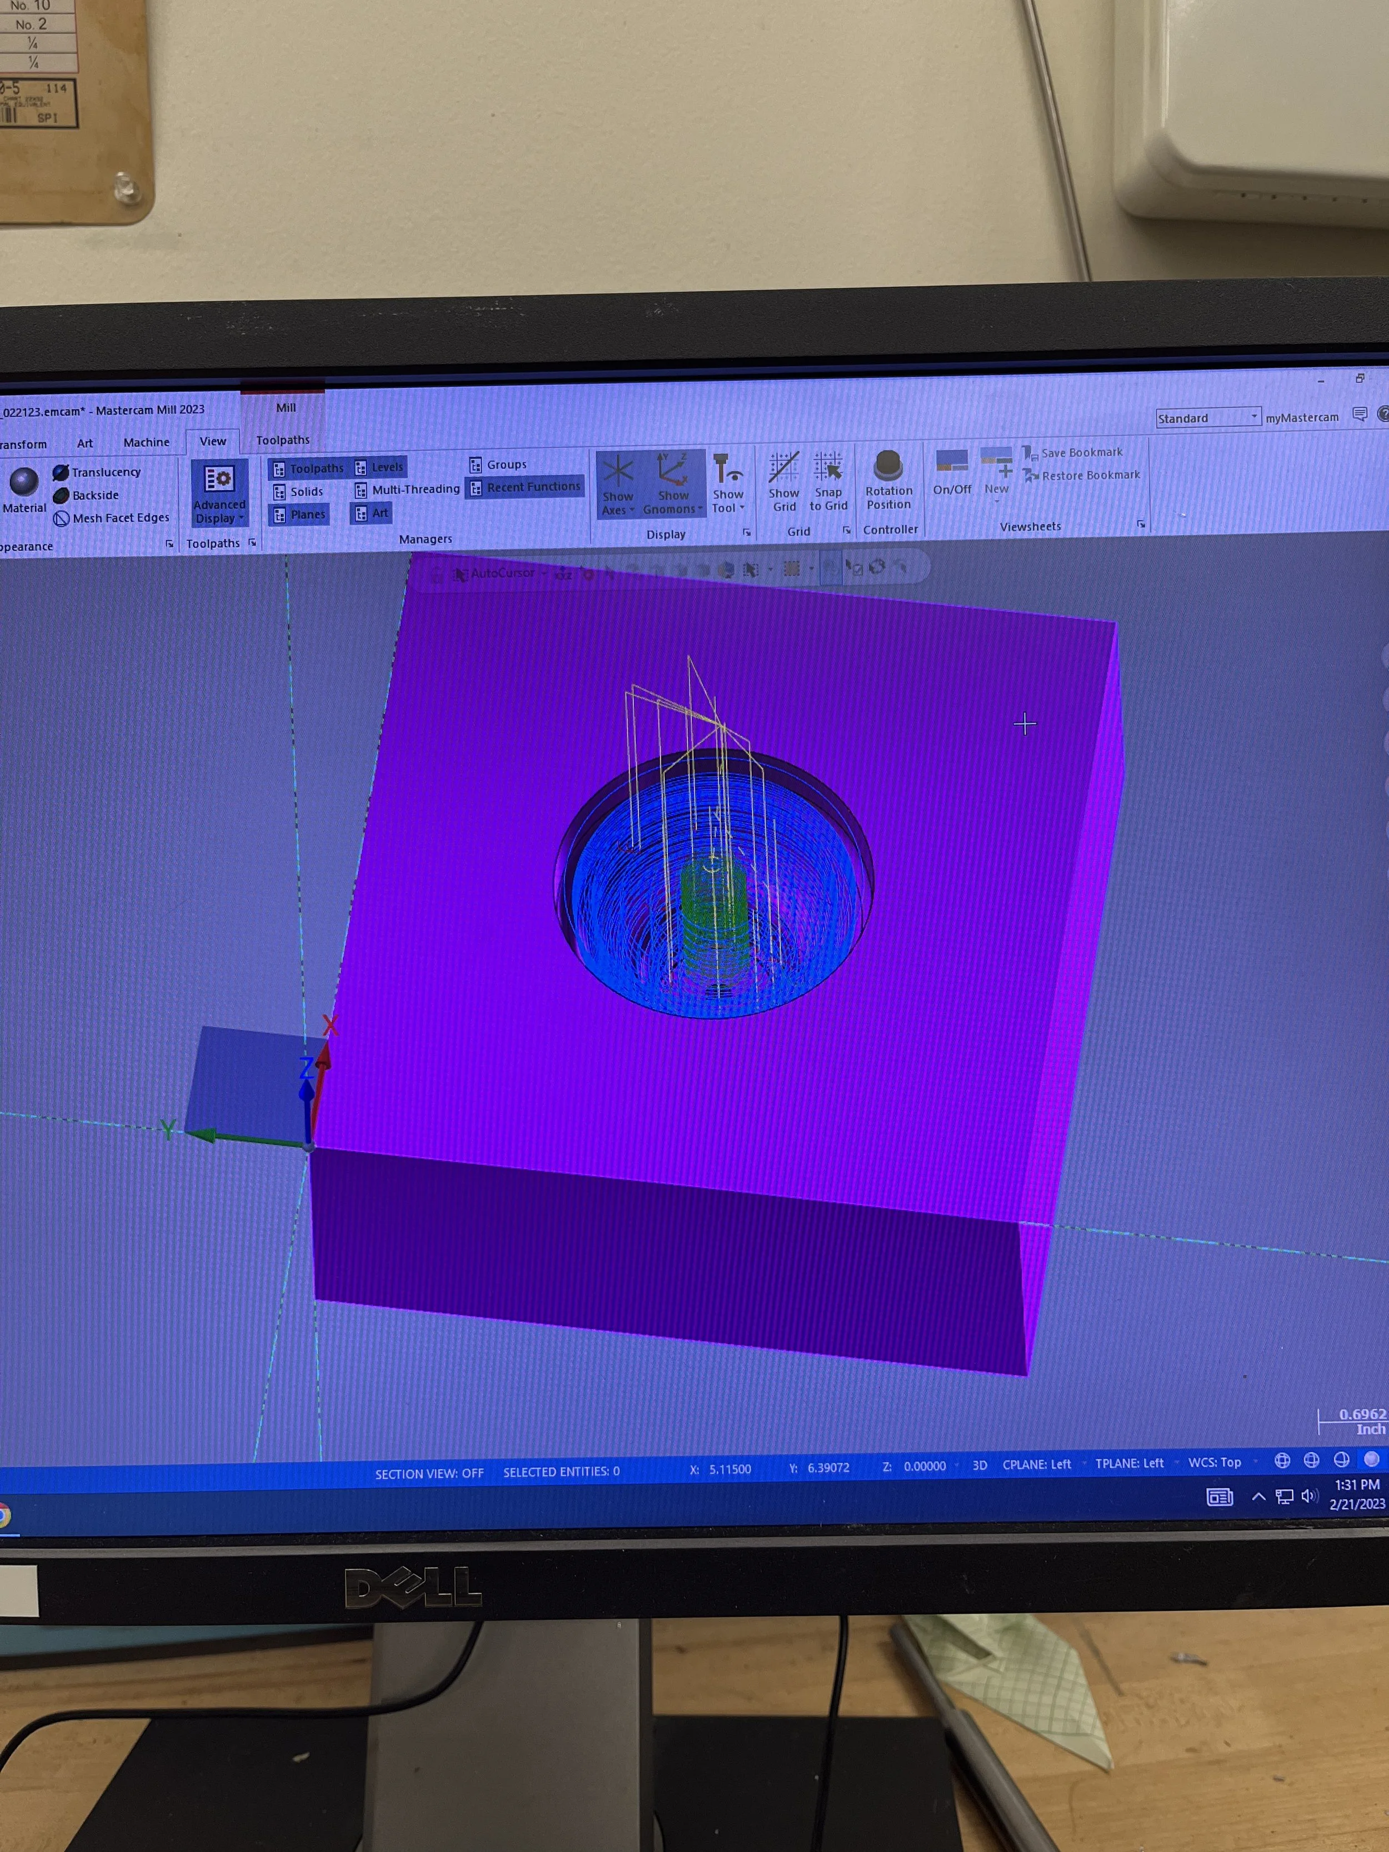
Task: Click the AutoCursor button in selection bar
Action: pyautogui.click(x=493, y=573)
